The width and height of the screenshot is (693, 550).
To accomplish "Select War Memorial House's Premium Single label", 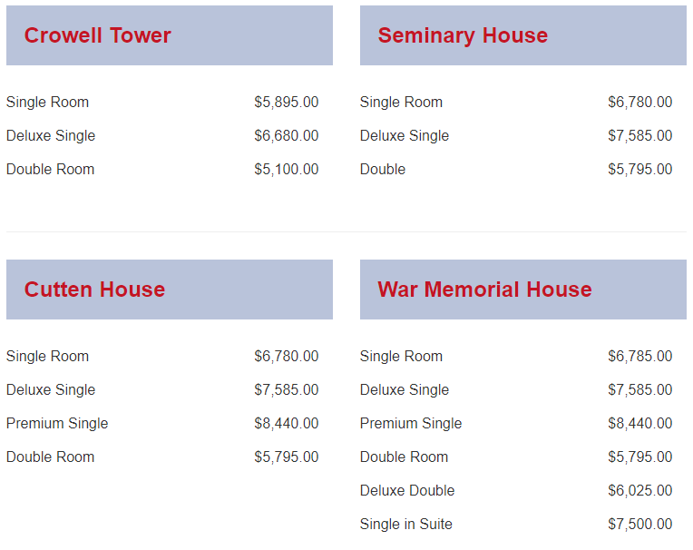I will [411, 424].
